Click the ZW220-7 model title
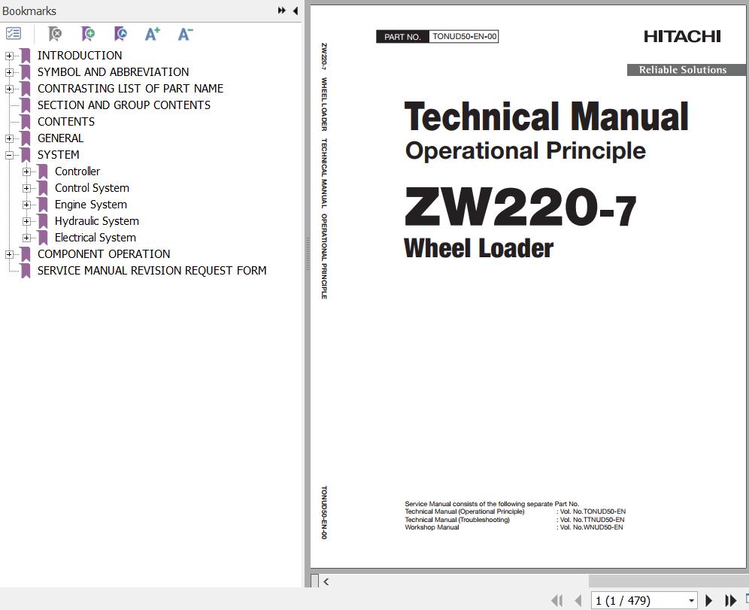 tap(520, 207)
